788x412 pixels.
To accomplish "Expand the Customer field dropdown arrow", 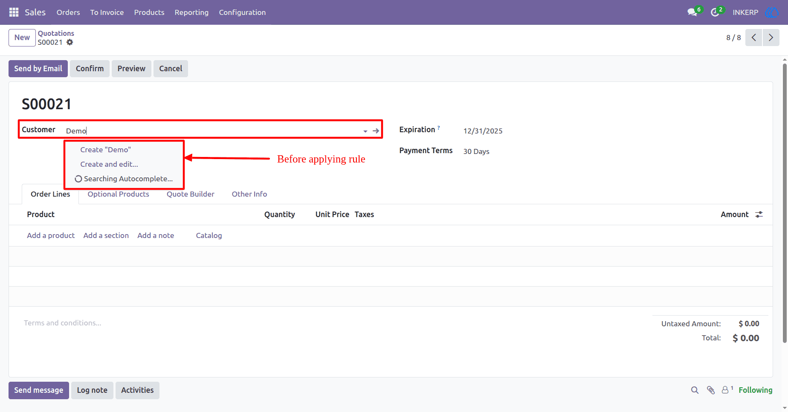I will point(365,131).
